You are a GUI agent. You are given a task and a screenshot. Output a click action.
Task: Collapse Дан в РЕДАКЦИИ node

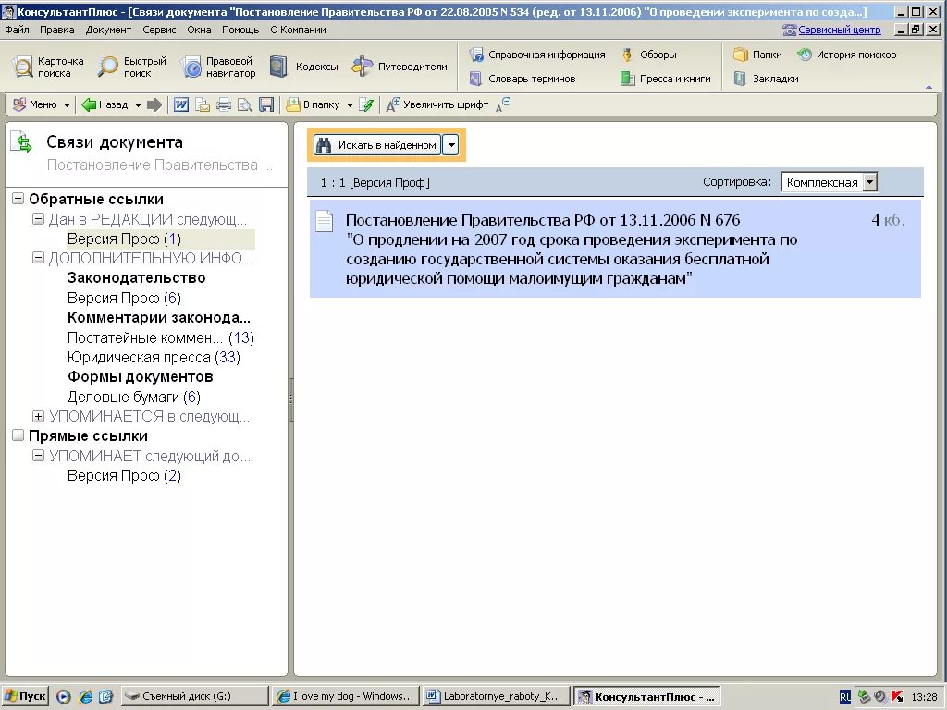pos(38,218)
